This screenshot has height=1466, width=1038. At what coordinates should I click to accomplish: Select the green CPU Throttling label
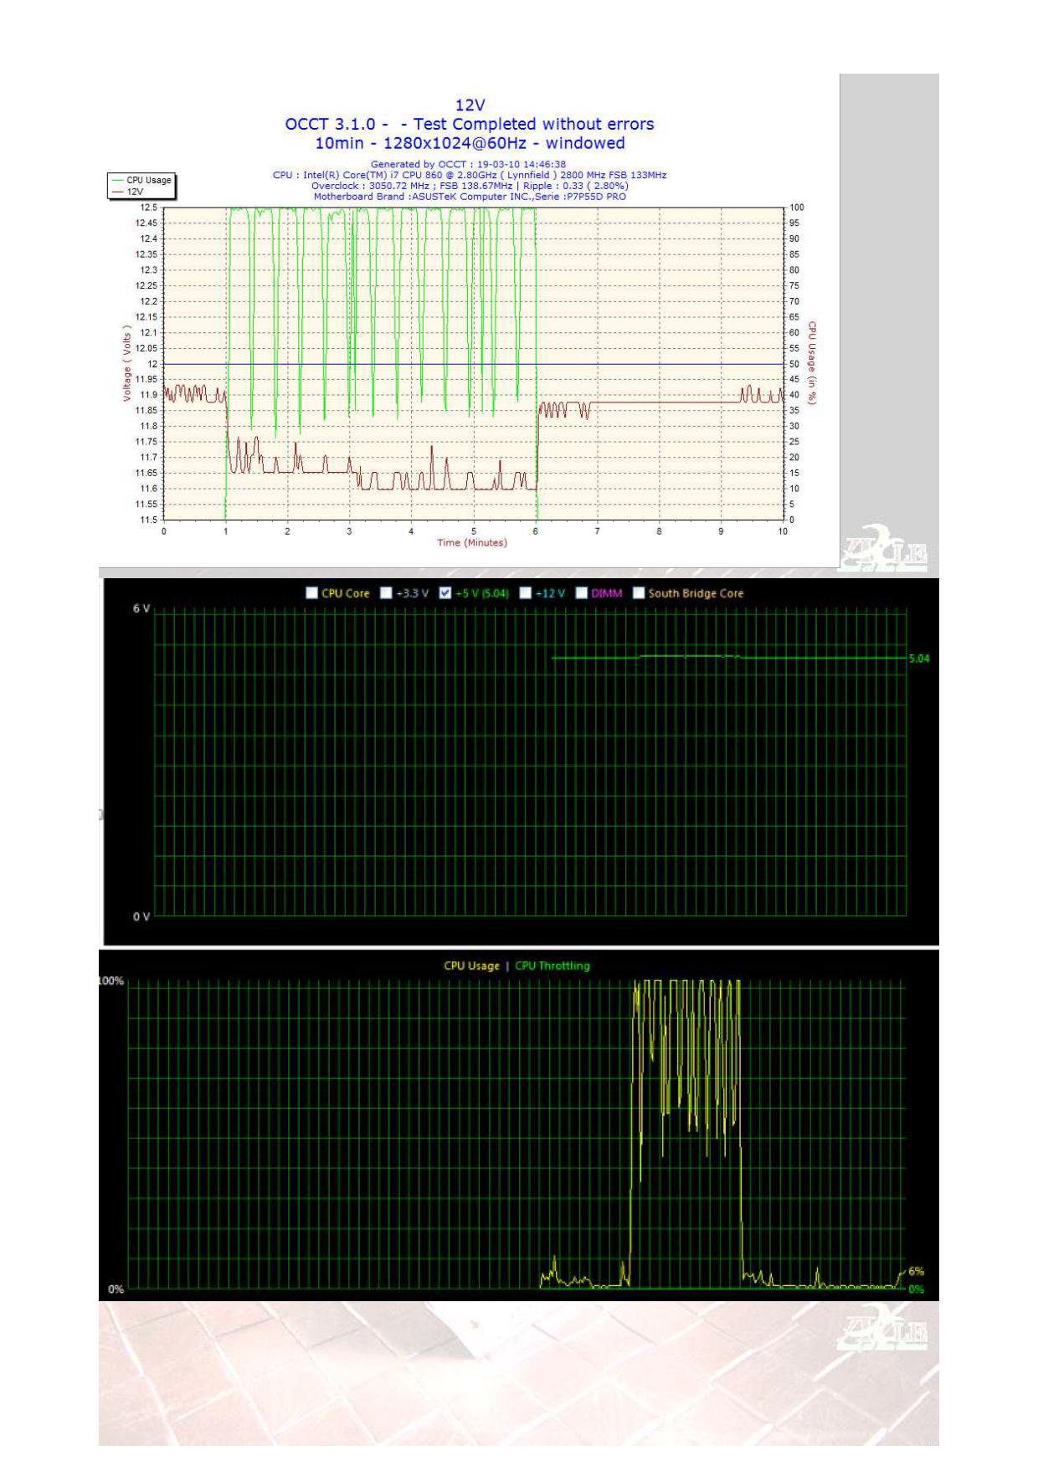click(552, 966)
